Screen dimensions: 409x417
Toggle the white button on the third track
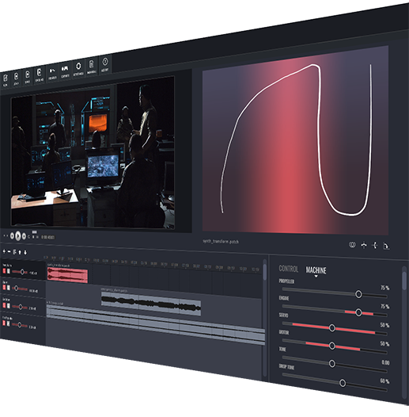pyautogui.click(x=8, y=306)
